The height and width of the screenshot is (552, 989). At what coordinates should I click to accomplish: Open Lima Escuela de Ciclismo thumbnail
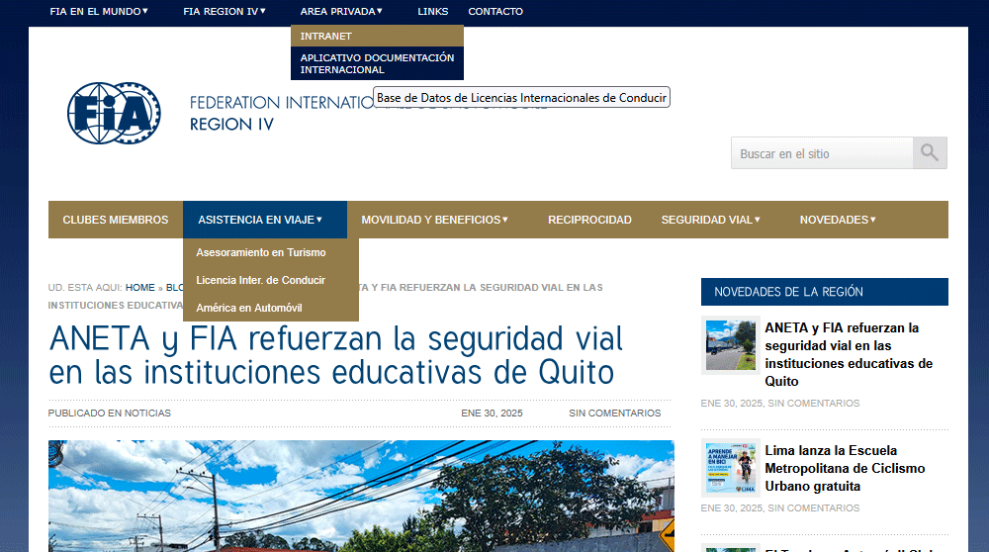(x=731, y=468)
